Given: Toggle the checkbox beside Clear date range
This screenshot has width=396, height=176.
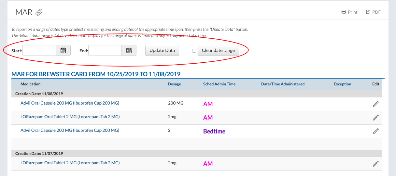Looking at the screenshot, I should tap(194, 51).
